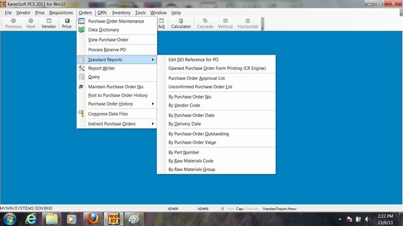Choose Process Reserve PO
The image size is (403, 226).
(117, 50)
